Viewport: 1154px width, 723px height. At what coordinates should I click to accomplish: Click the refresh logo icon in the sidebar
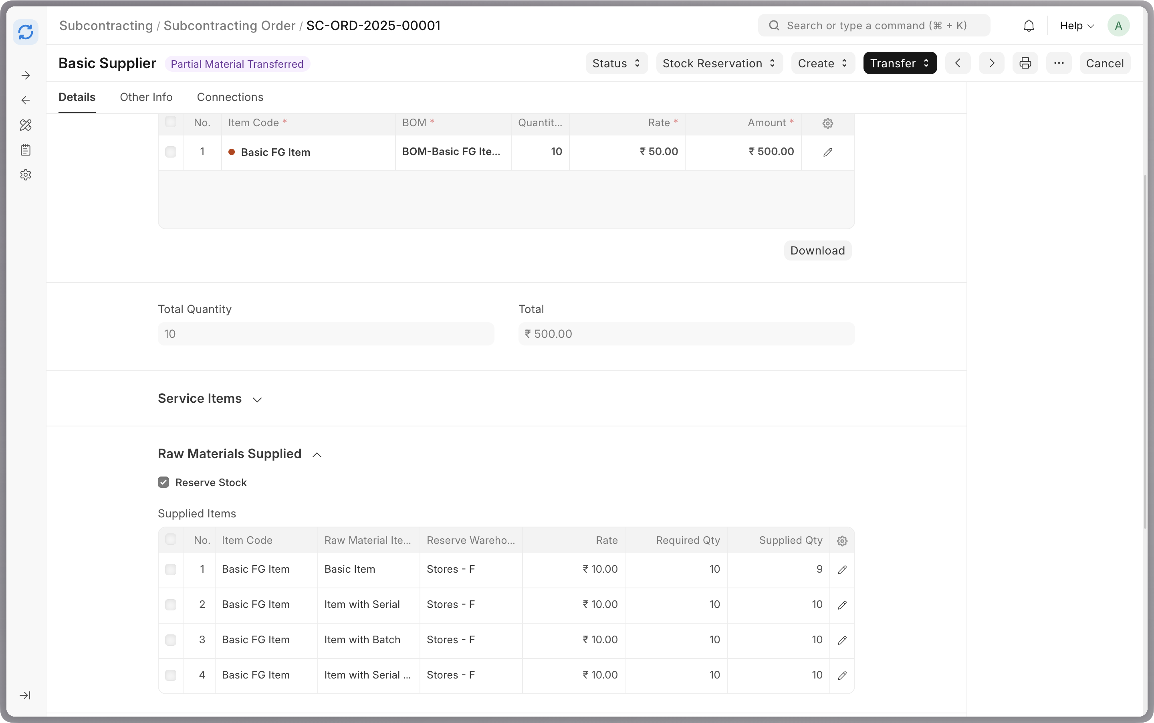click(26, 32)
